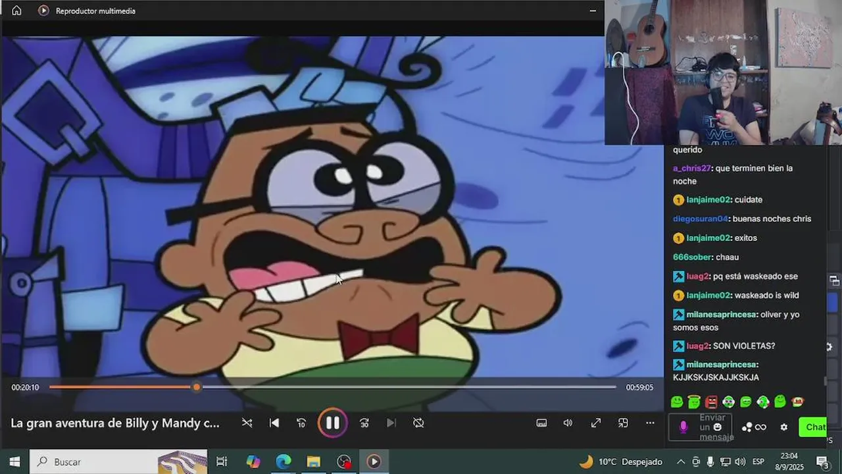The width and height of the screenshot is (842, 474).
Task: Seek to the unplayed part of the timeline
Action: [408, 387]
